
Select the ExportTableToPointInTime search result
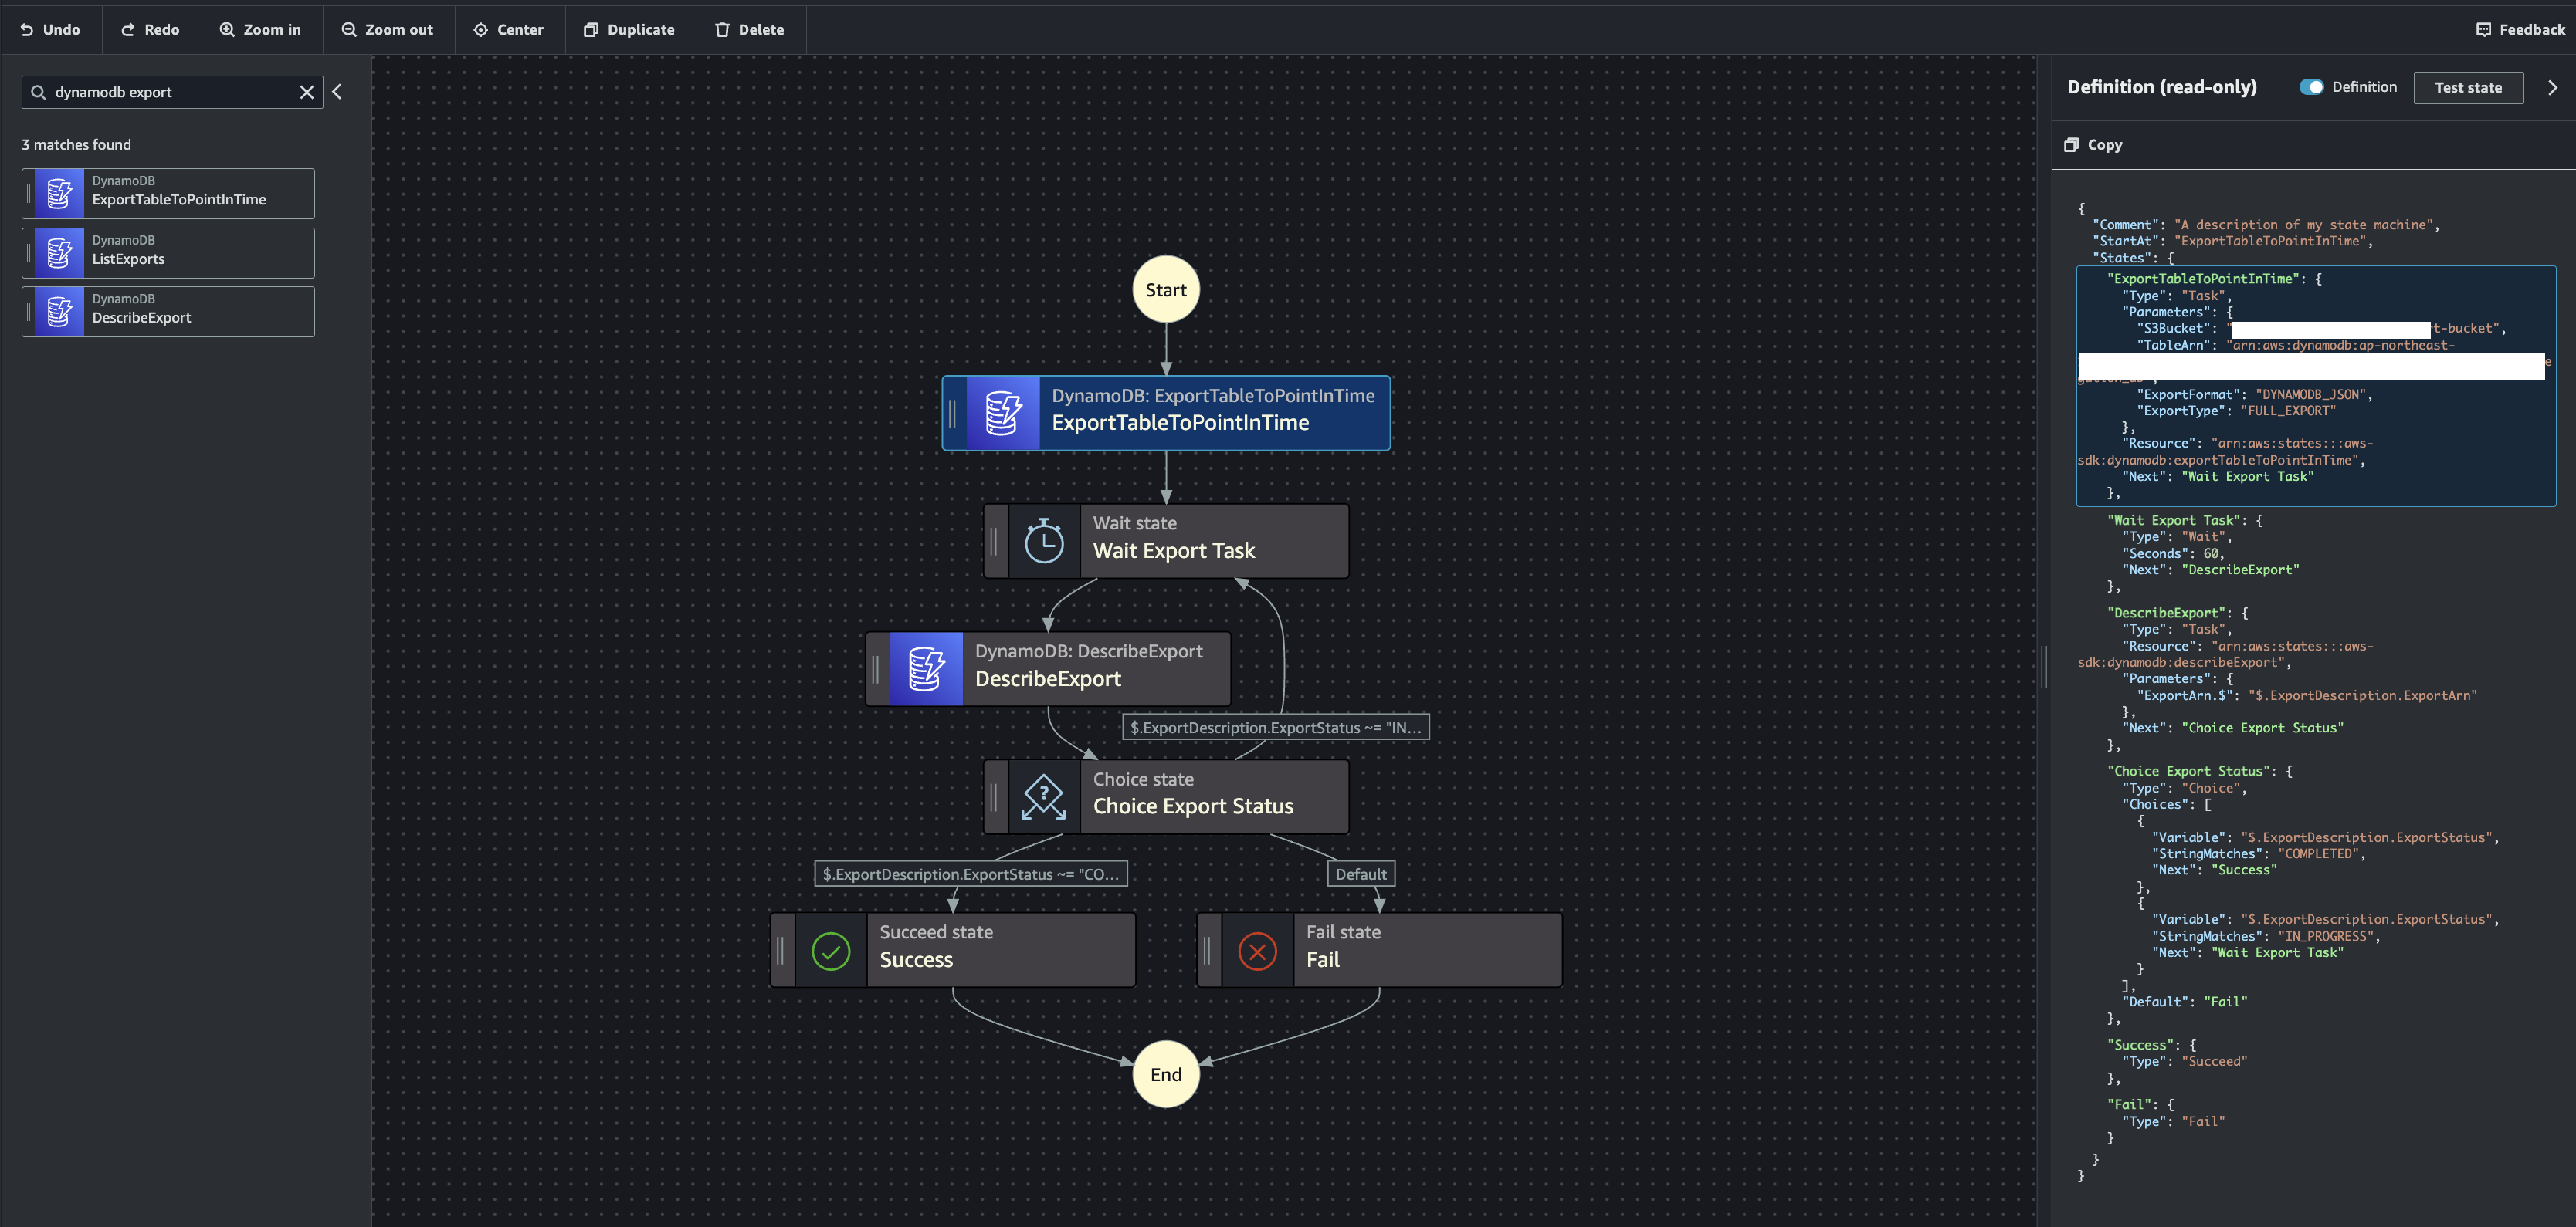(167, 192)
